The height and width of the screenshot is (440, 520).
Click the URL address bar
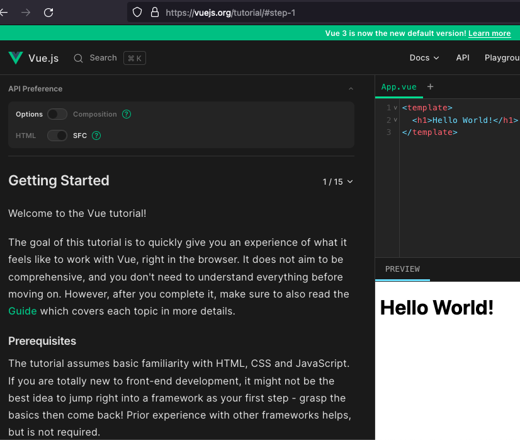(324, 13)
